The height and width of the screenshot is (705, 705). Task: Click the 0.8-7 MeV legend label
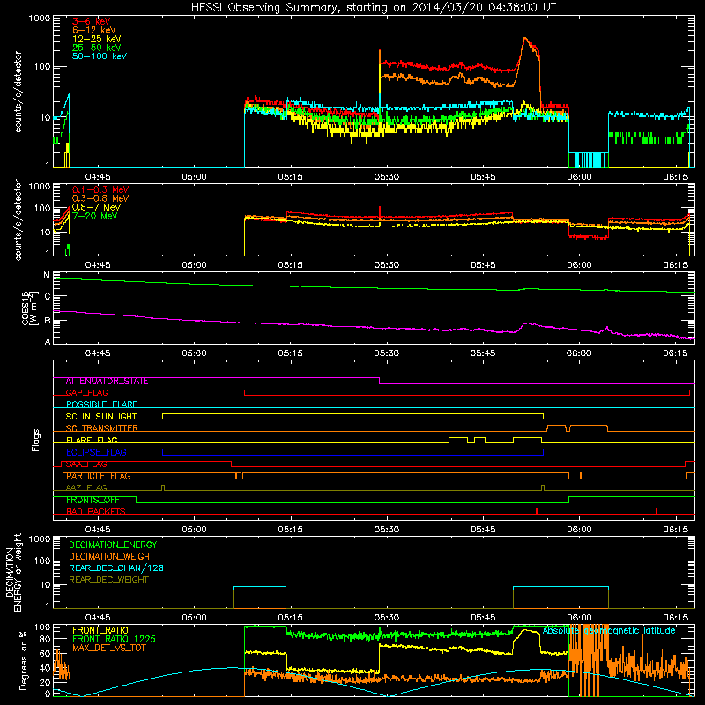click(x=96, y=207)
